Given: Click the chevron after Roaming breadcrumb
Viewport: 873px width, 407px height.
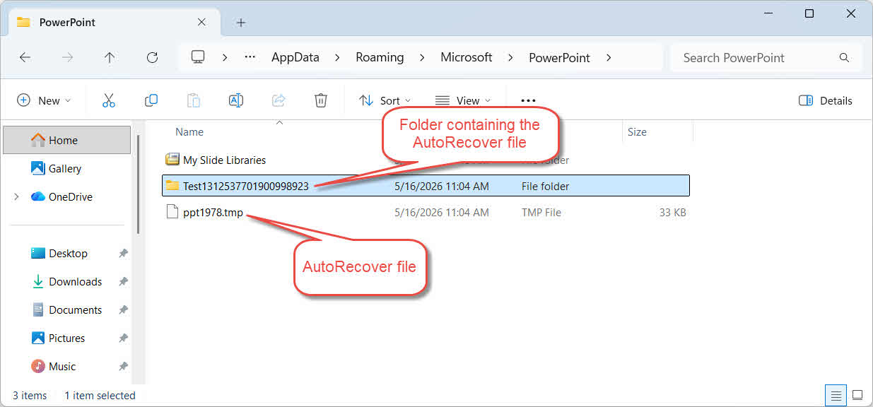Looking at the screenshot, I should 422,58.
